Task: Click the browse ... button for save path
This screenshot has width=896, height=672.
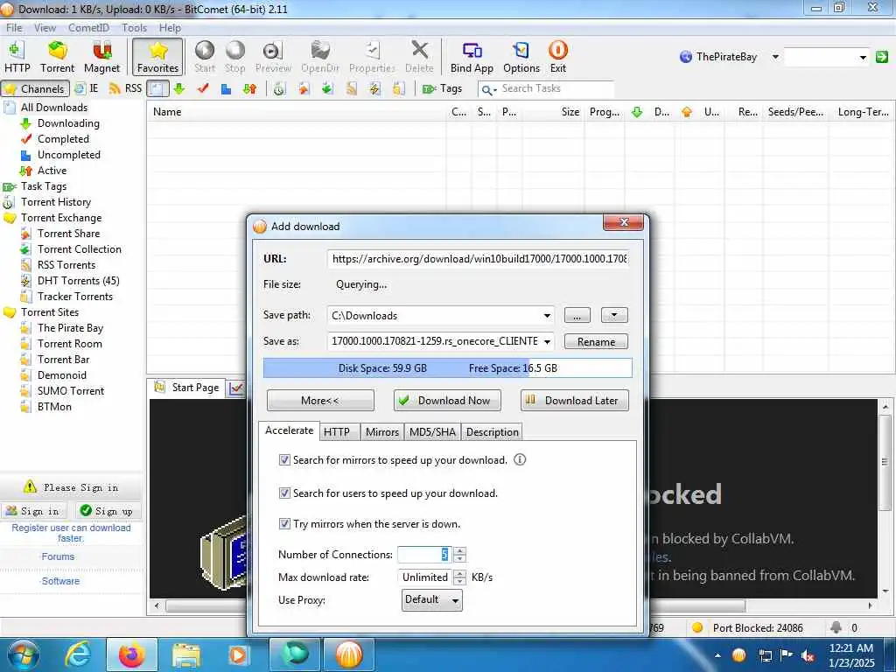Action: 577,315
